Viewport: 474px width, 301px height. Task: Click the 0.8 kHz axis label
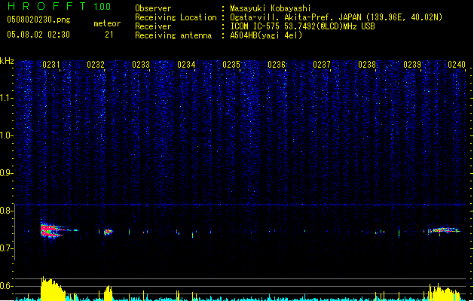(7, 211)
